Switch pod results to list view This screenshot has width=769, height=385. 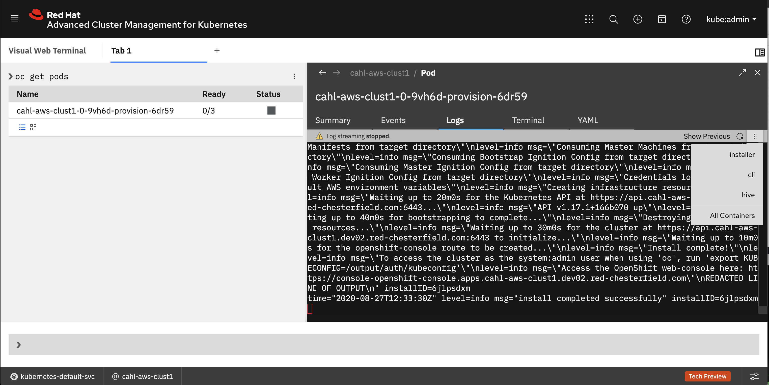(x=22, y=127)
